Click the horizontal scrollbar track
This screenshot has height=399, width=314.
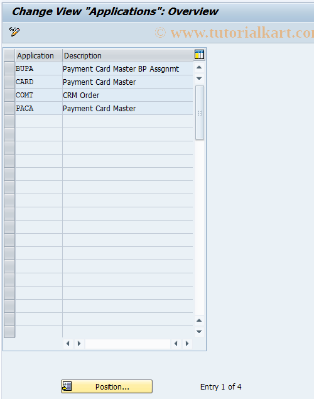click(127, 344)
